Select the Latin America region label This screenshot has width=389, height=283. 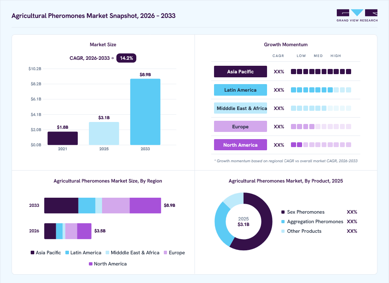pyautogui.click(x=240, y=90)
